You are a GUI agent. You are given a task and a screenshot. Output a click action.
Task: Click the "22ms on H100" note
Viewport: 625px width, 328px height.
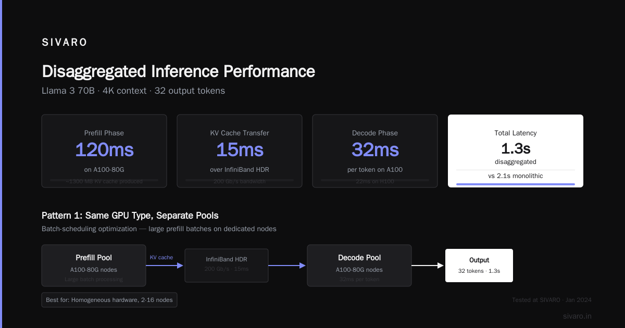tap(375, 181)
